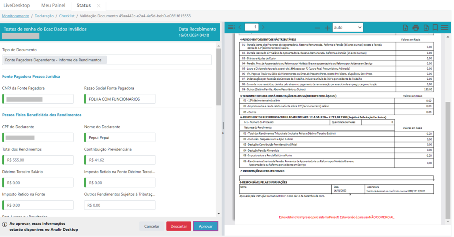Close the Status tab
This screenshot has width=454, height=237.
[99, 6]
